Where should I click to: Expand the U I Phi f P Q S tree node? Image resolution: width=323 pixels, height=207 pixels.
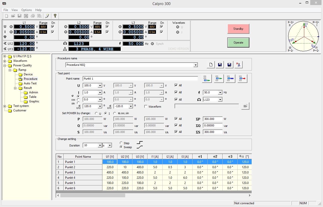point(5,56)
